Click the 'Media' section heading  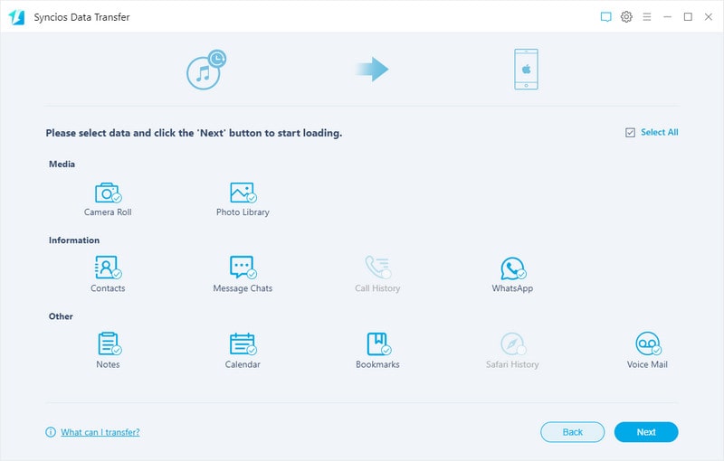[62, 165]
